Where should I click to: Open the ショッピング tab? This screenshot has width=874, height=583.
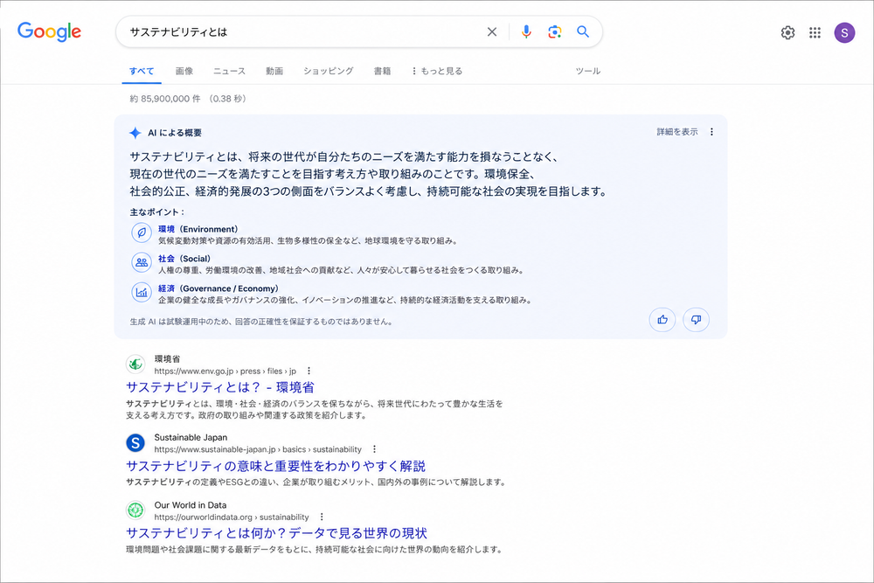coord(329,71)
